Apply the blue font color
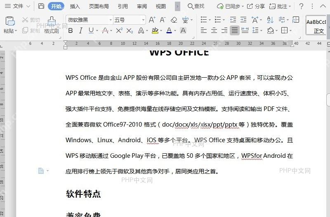The width and height of the screenshot is (330, 217). pos(169,30)
